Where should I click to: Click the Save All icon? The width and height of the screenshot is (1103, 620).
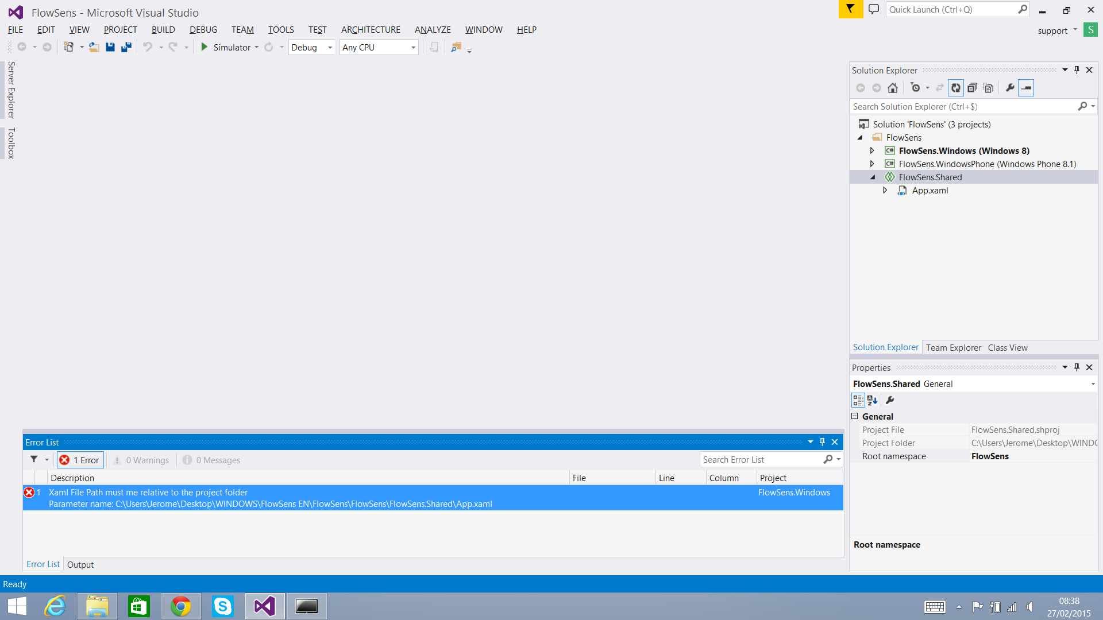126,47
